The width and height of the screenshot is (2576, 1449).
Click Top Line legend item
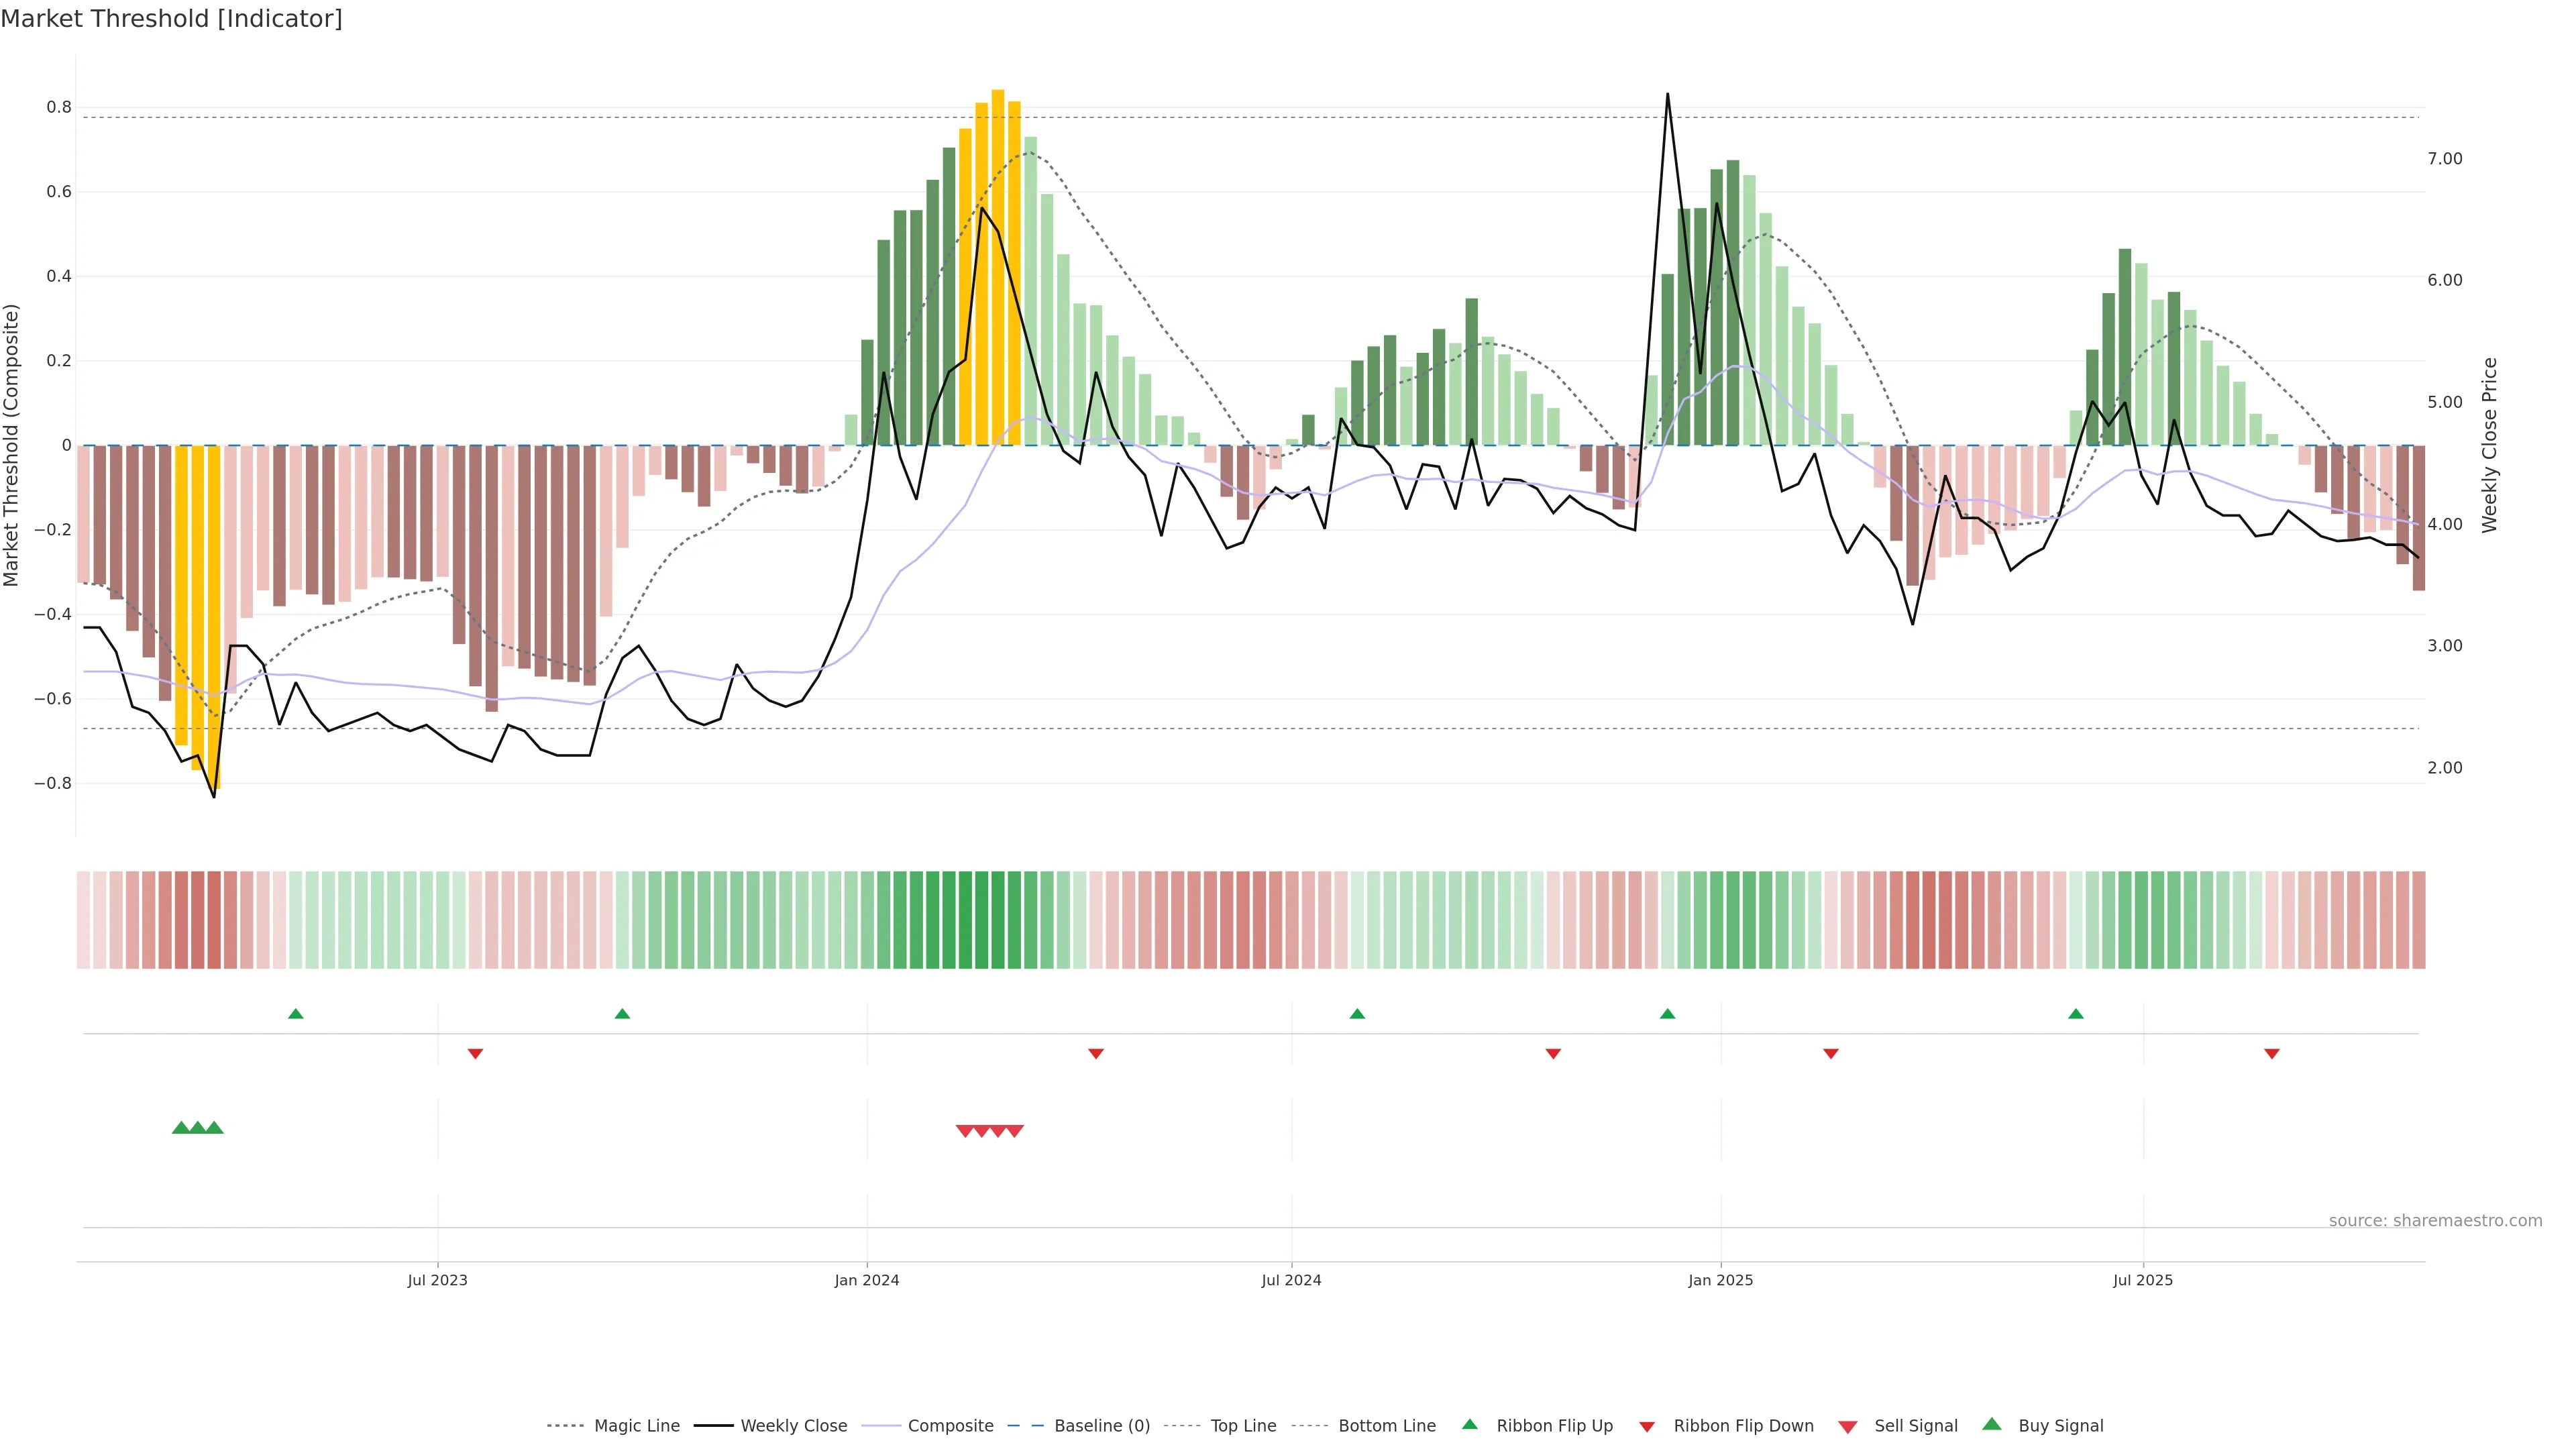tap(1243, 1426)
